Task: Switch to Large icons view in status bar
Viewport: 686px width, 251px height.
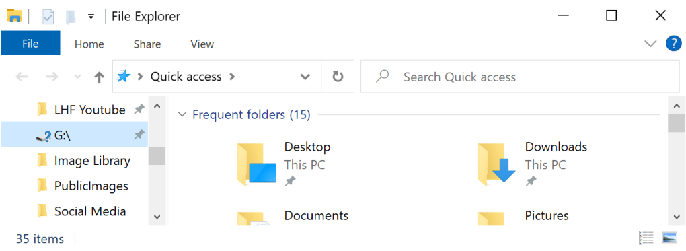Action: [x=669, y=238]
